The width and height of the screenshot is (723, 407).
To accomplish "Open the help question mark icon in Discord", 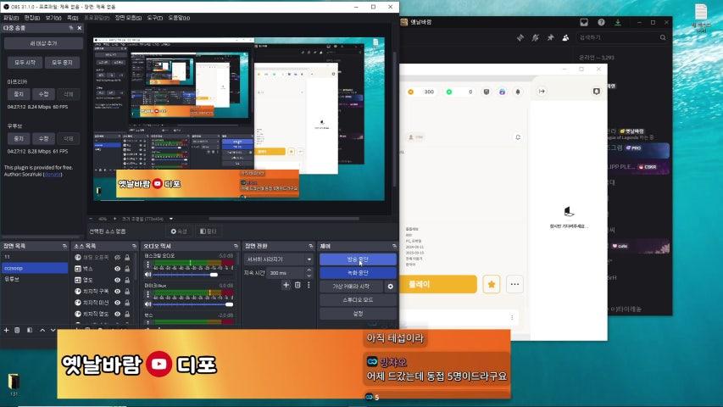I will 601,22.
